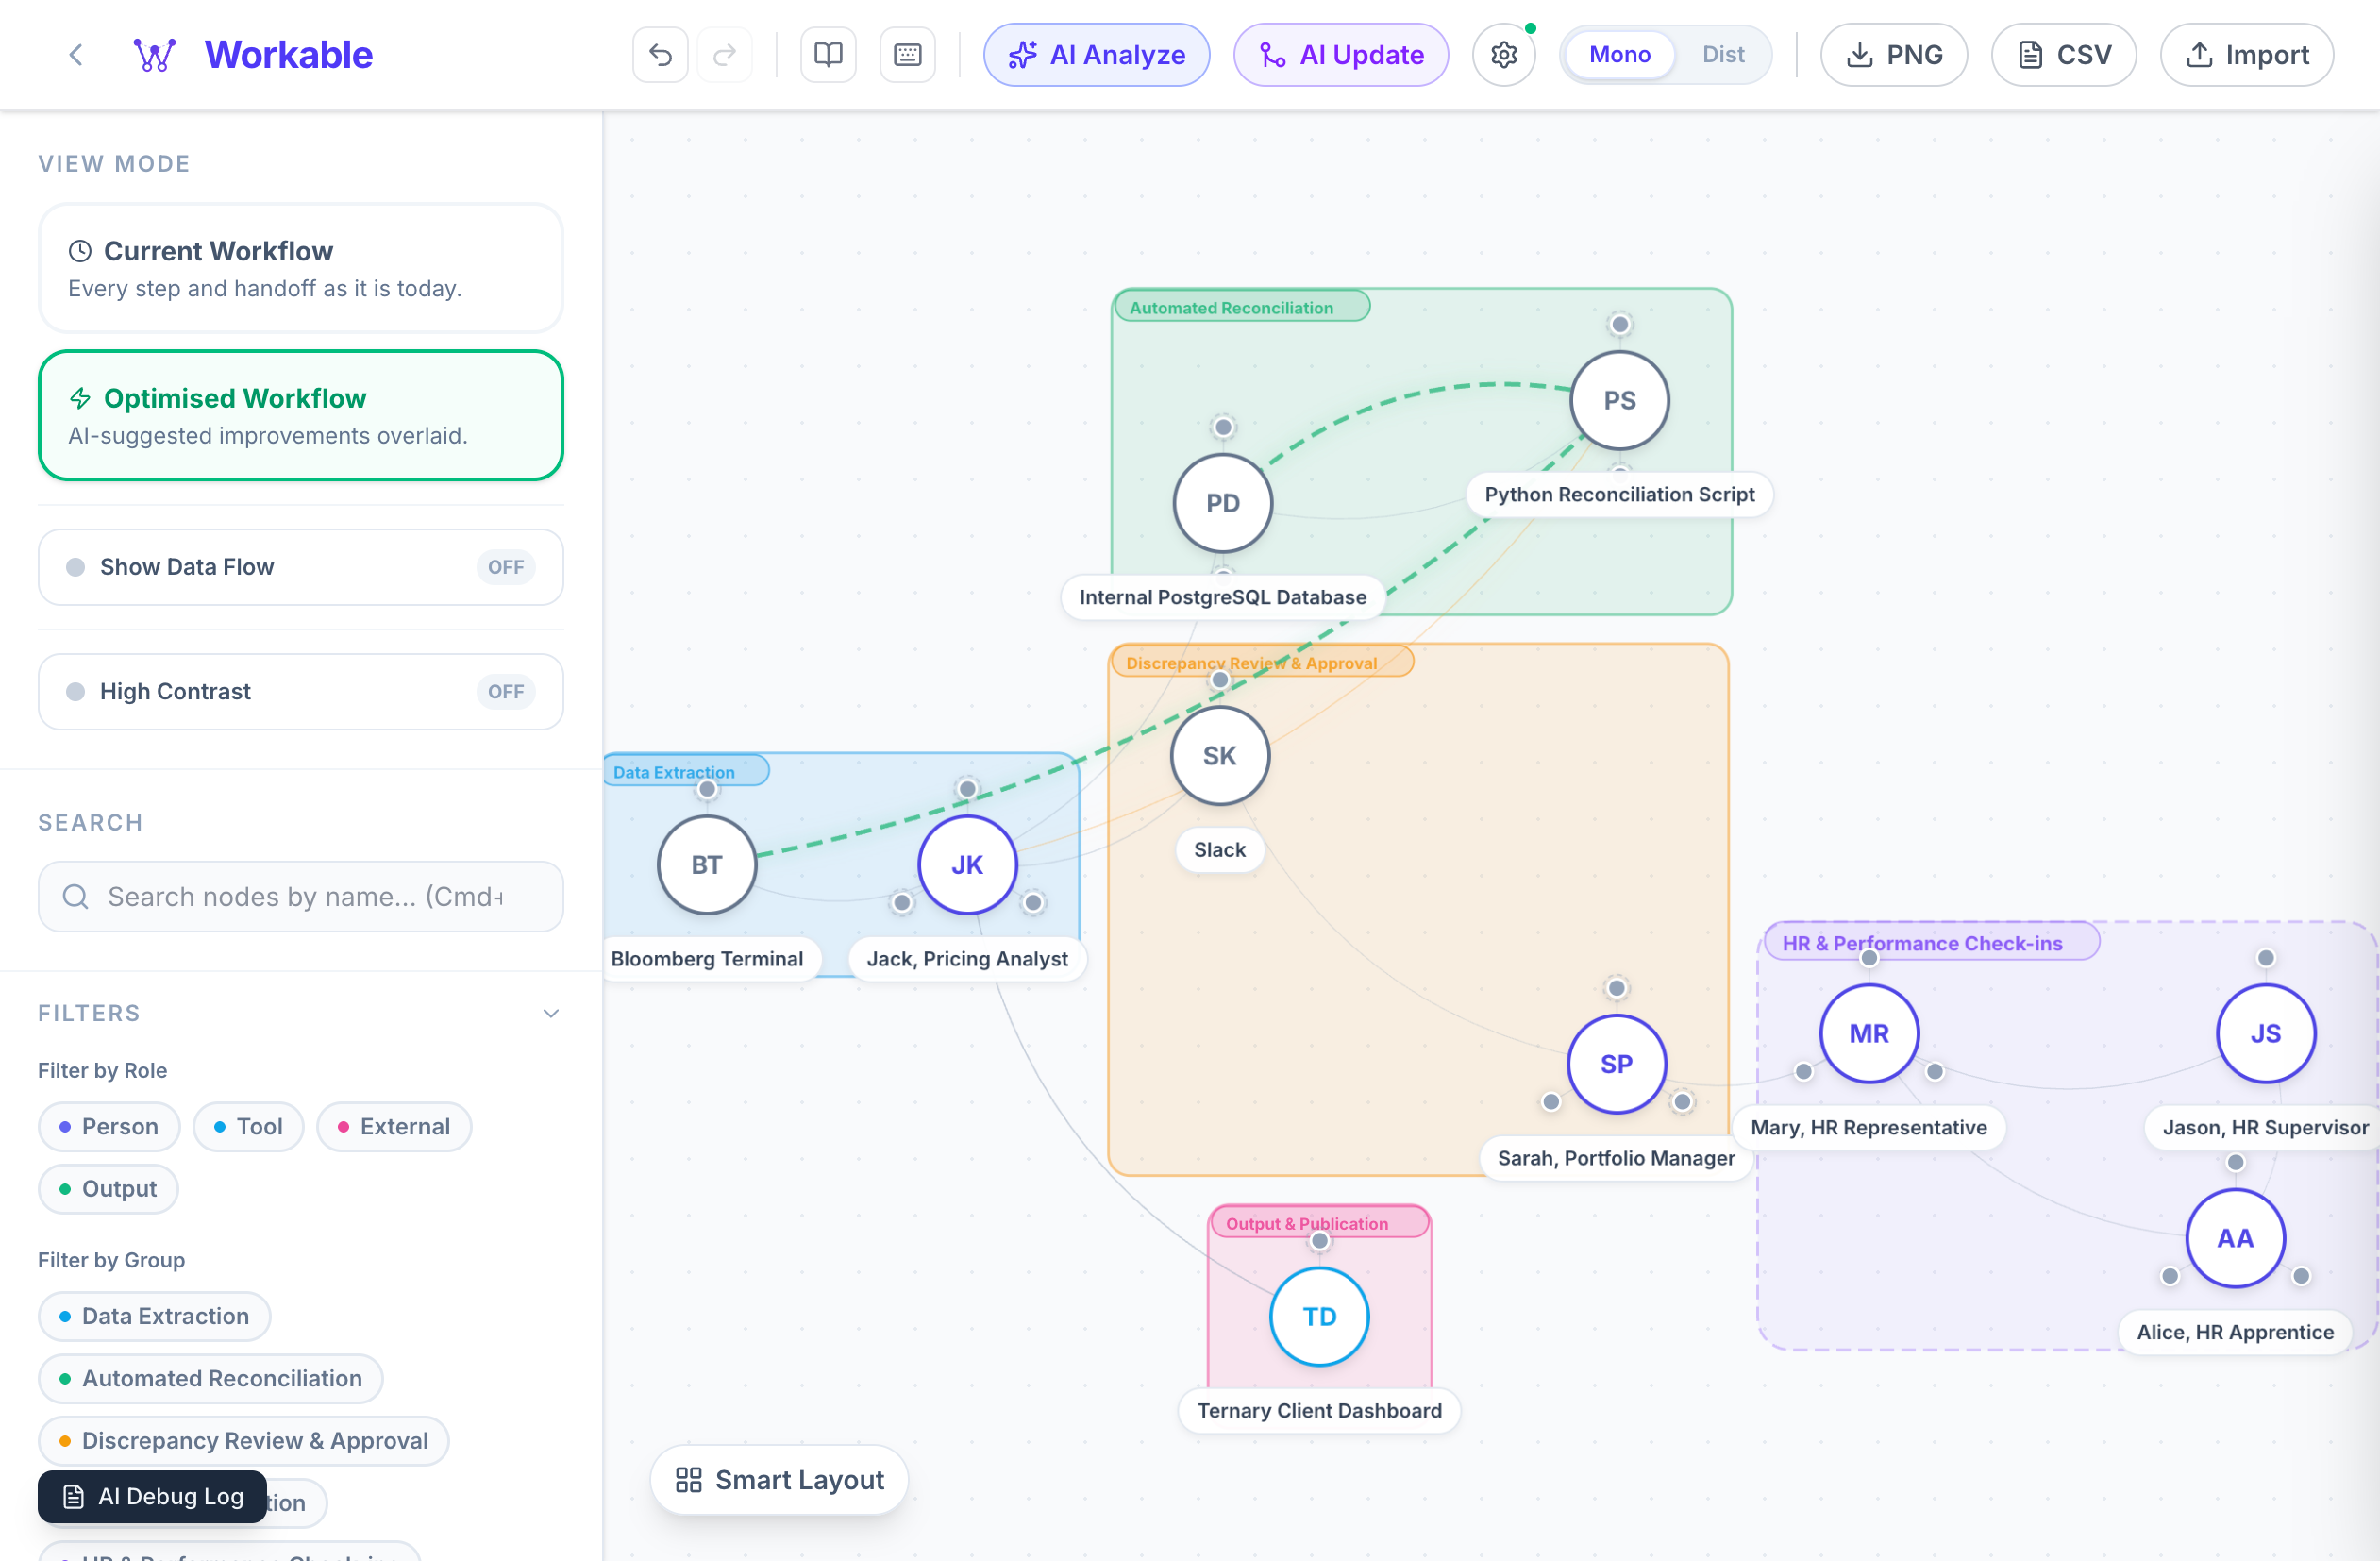
Task: Collapse the Filters section chevron
Action: pyautogui.click(x=550, y=1013)
